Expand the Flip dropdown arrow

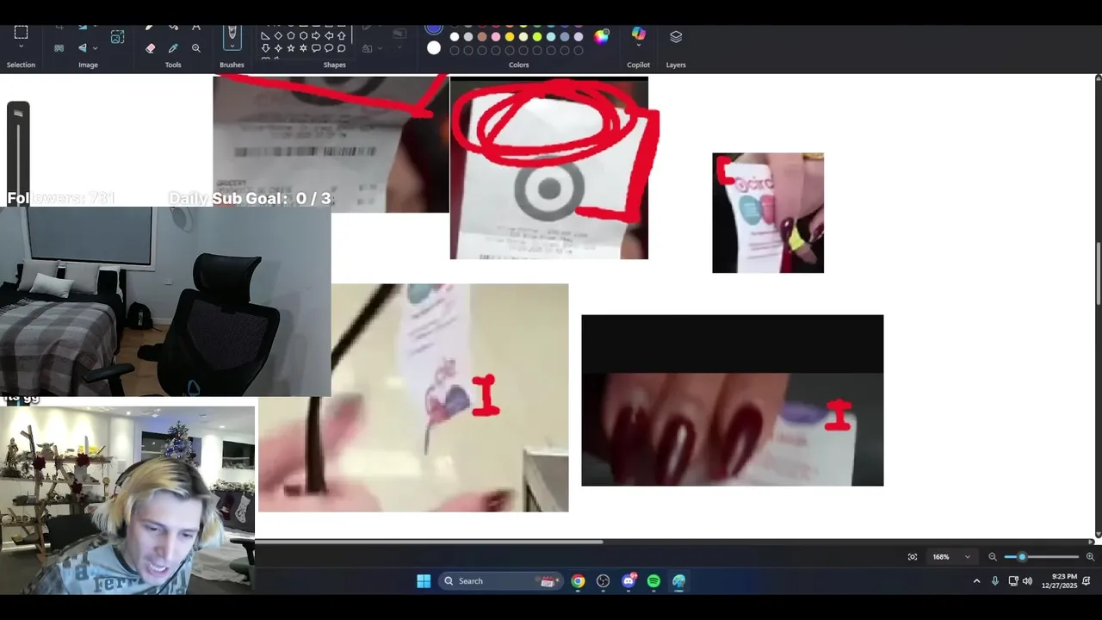pyautogui.click(x=95, y=48)
